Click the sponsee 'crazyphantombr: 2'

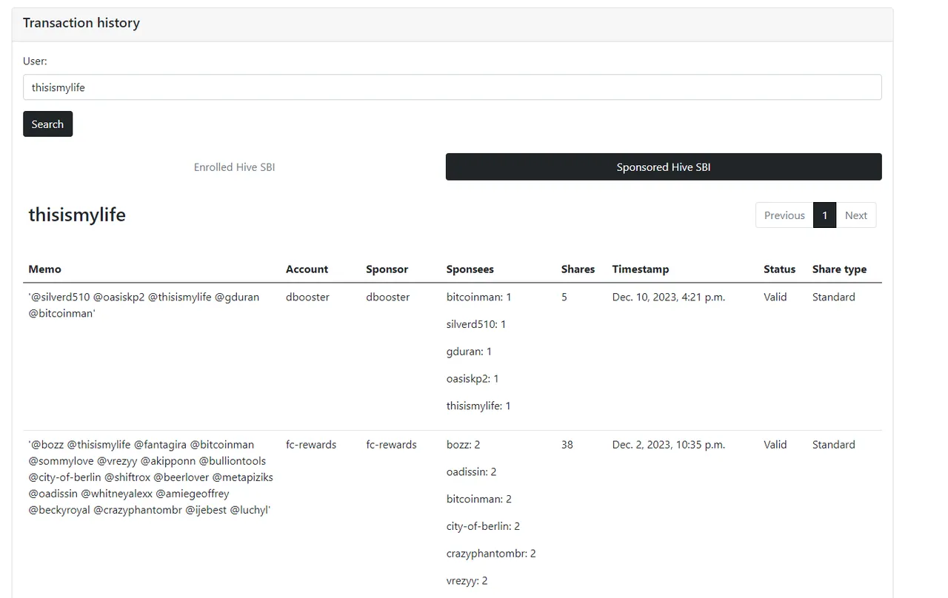pos(491,554)
